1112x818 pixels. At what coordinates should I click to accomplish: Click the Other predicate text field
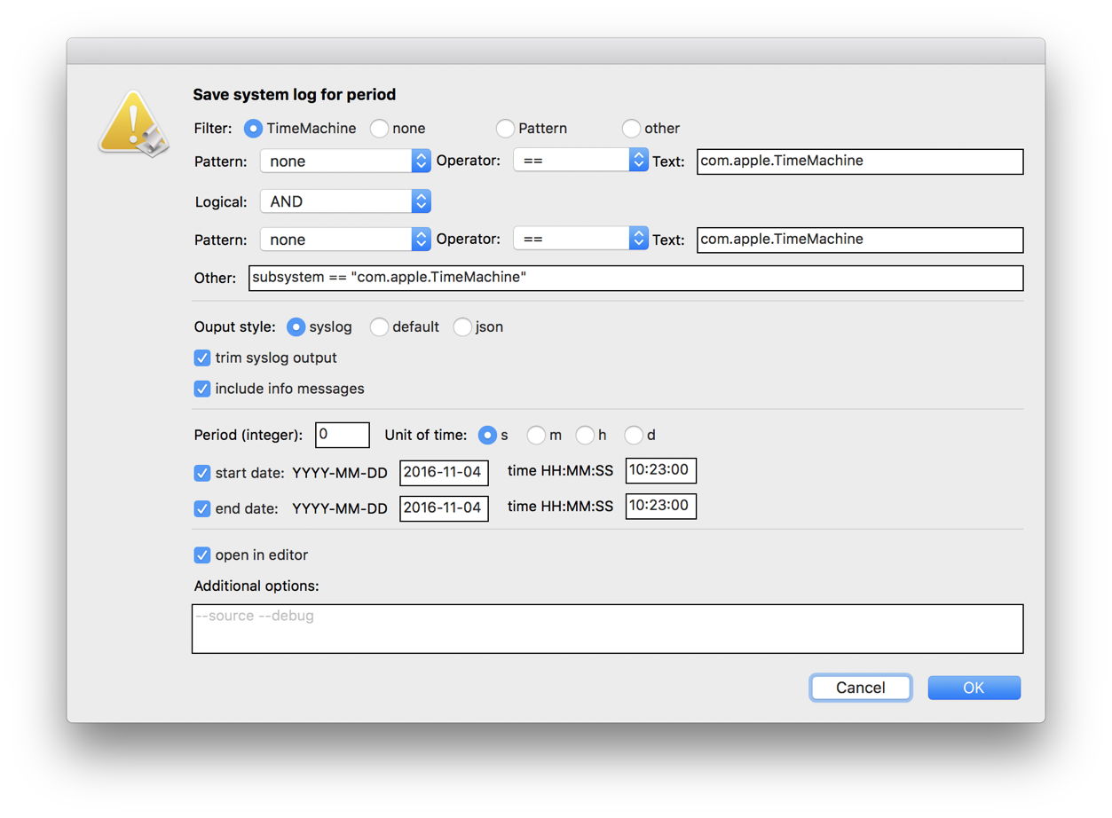tap(635, 278)
